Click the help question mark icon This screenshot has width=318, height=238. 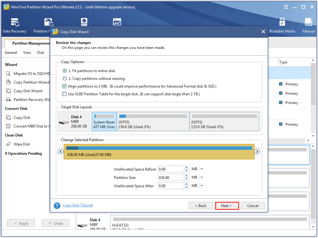coord(57,206)
